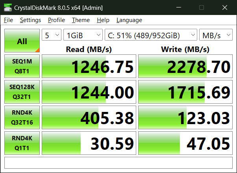
Task: Click the CrystalDiskMark title bar app icon
Action: tap(7, 7)
